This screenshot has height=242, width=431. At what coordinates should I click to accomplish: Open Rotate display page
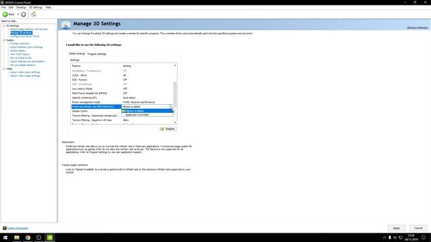click(18, 50)
